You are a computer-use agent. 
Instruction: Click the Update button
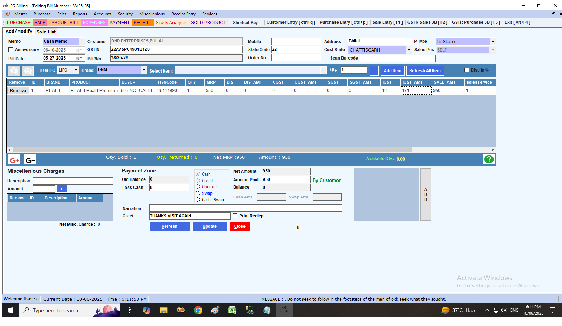point(210,226)
